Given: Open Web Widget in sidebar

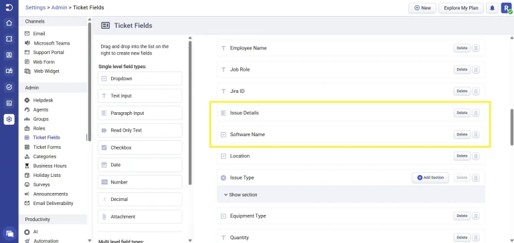Looking at the screenshot, I should pyautogui.click(x=47, y=71).
